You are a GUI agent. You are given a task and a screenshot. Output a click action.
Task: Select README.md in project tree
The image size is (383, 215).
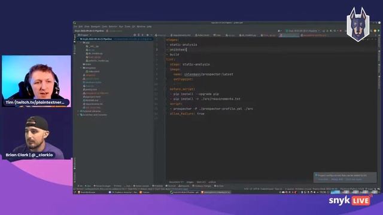90,100
